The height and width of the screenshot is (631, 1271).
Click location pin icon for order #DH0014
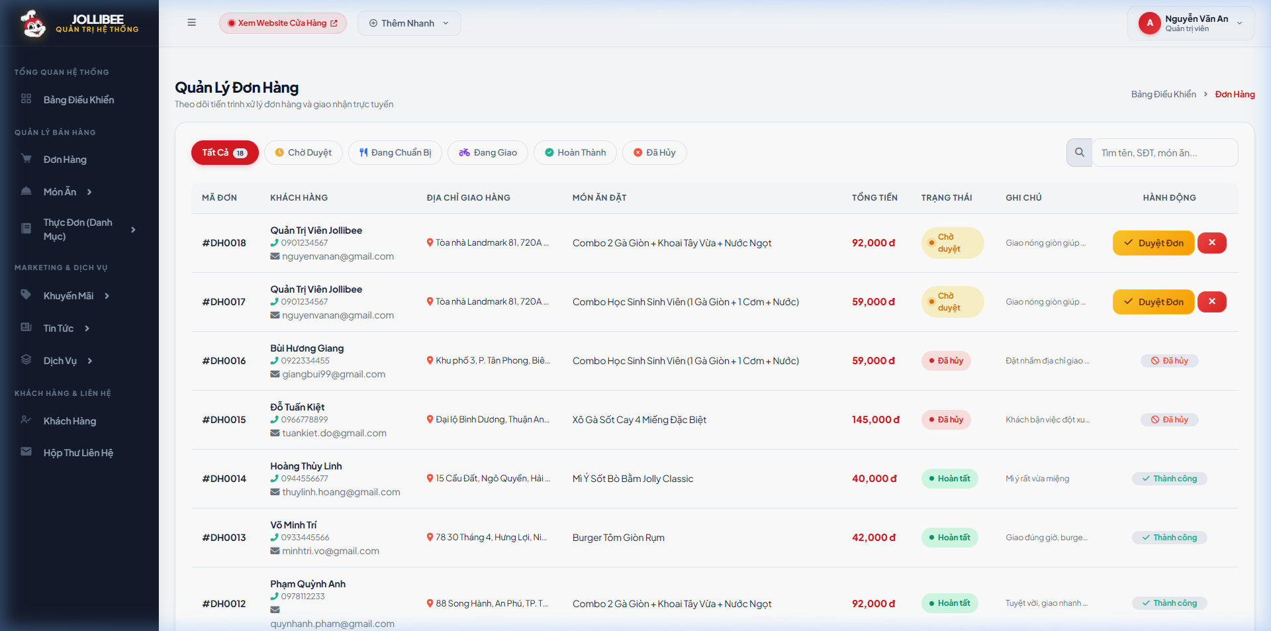coord(430,479)
